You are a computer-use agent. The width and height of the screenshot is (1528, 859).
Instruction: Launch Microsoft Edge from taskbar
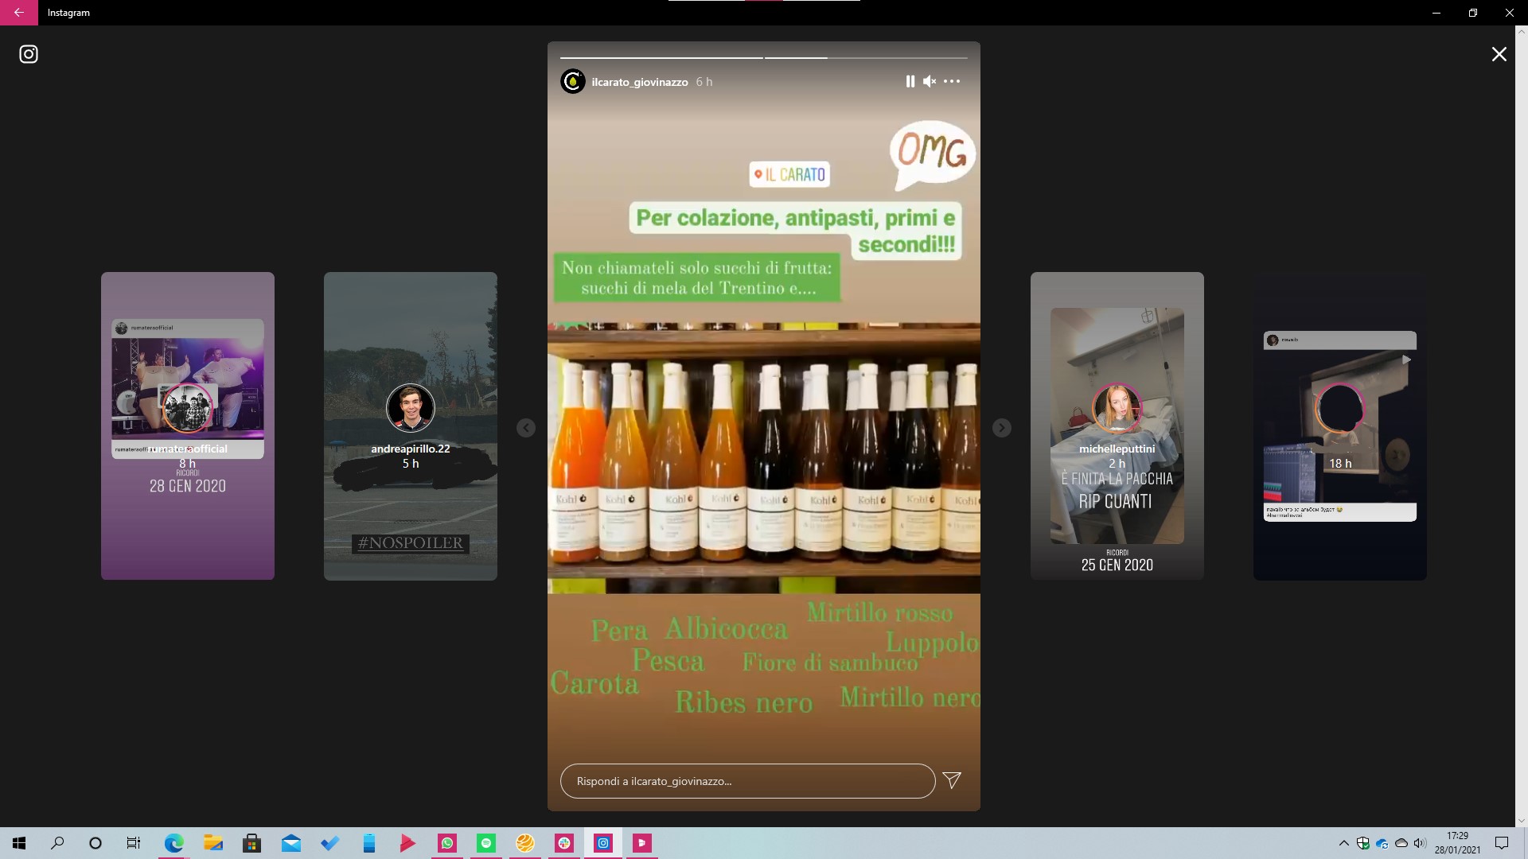point(173,843)
